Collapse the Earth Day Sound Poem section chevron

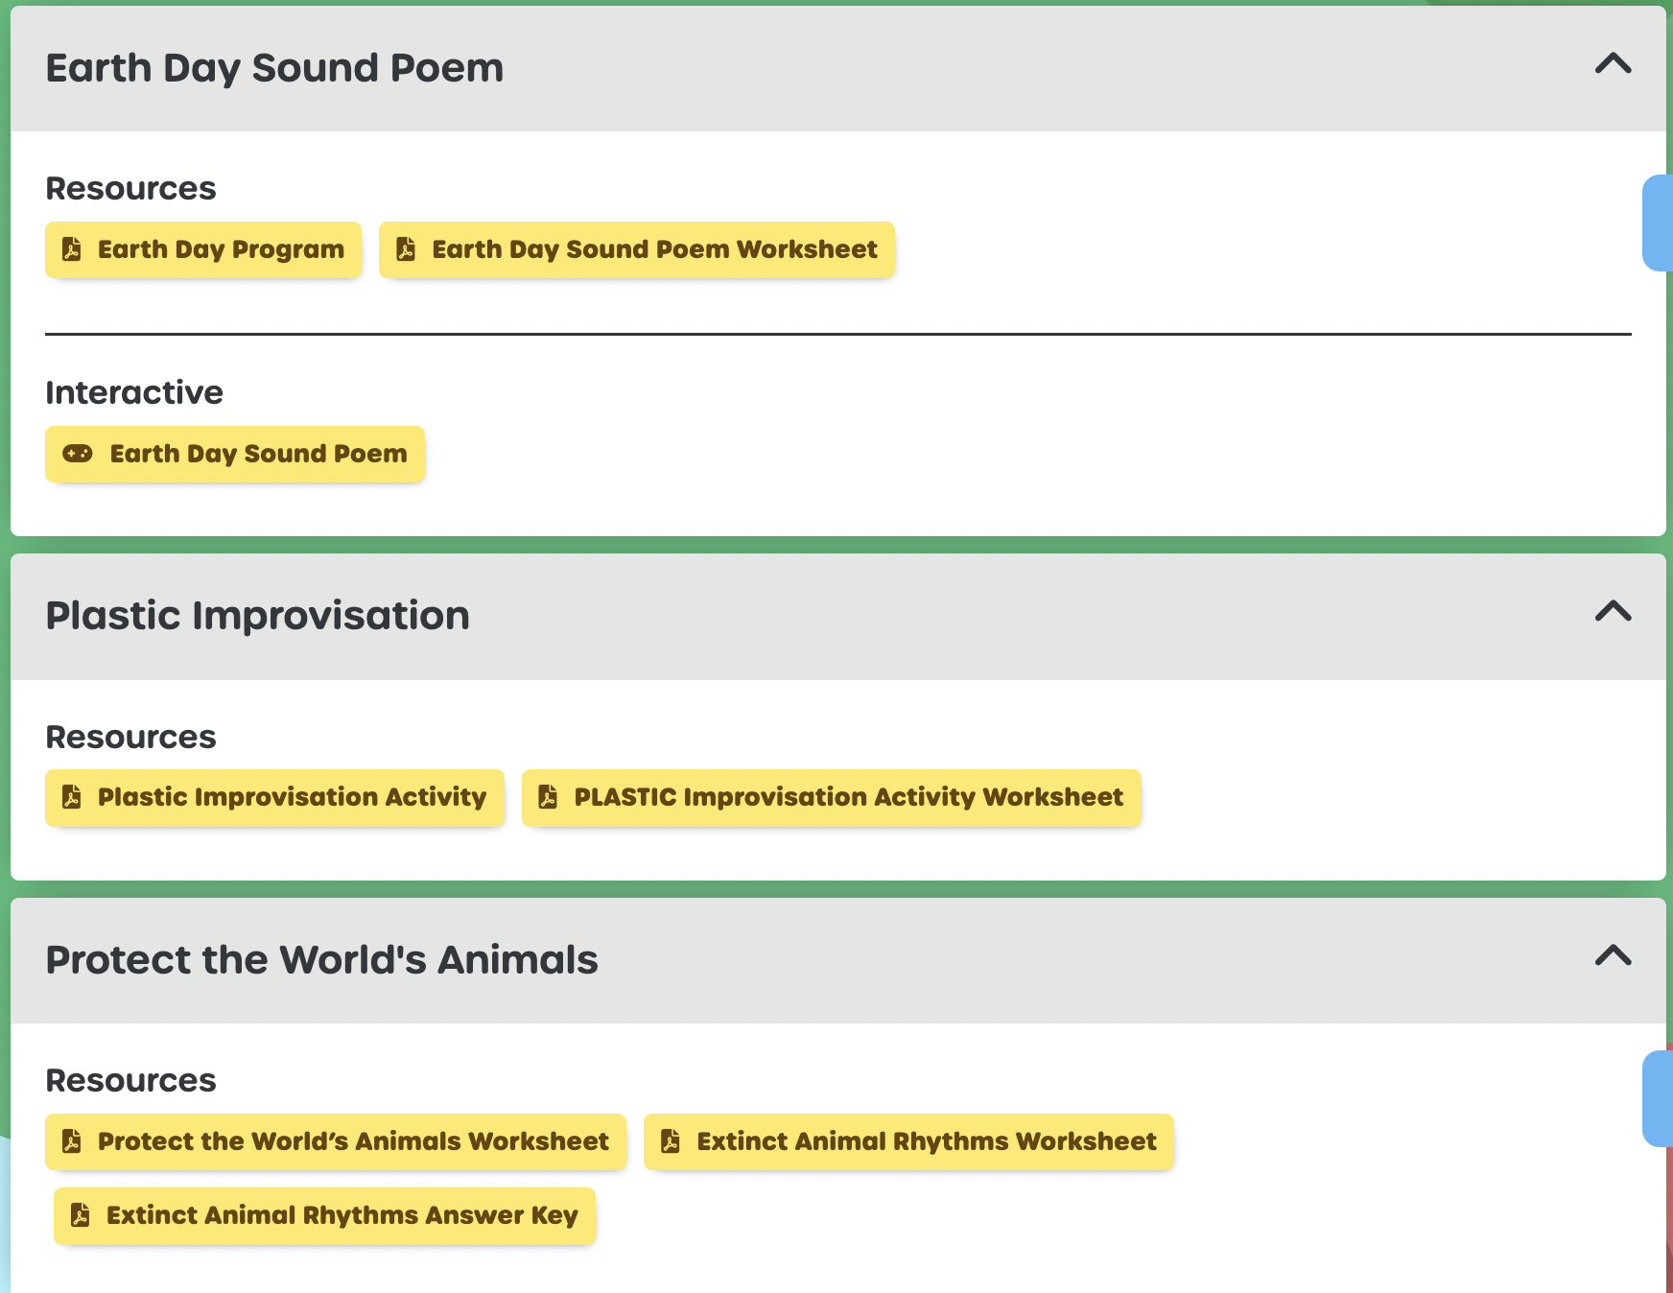1613,64
